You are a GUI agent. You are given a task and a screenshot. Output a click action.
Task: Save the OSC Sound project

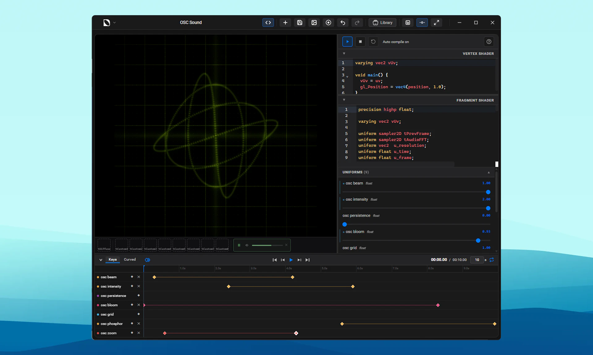300,22
